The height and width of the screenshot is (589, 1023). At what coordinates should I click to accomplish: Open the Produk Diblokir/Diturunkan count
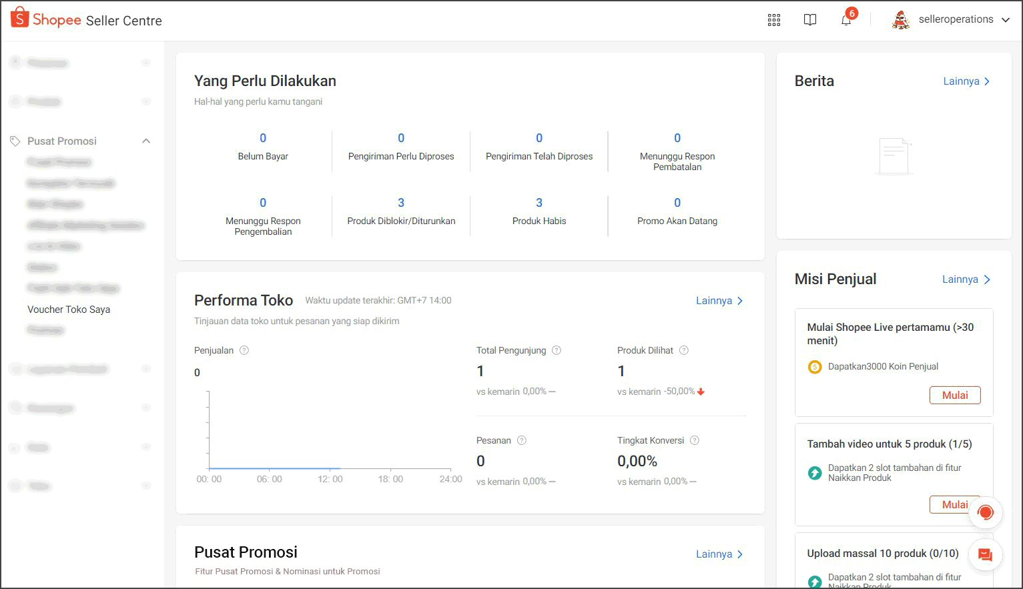point(401,203)
